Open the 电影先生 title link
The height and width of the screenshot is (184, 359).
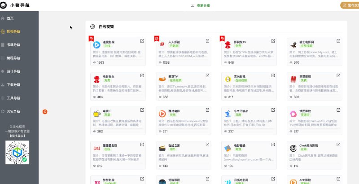click(x=109, y=76)
